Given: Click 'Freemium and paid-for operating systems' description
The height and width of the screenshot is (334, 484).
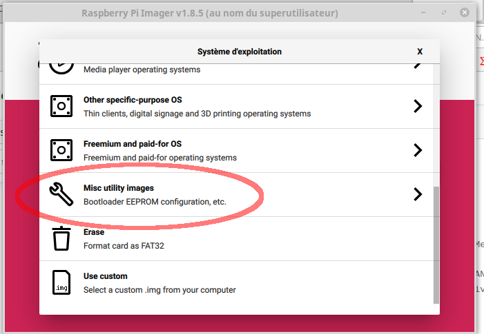Looking at the screenshot, I should coord(160,158).
